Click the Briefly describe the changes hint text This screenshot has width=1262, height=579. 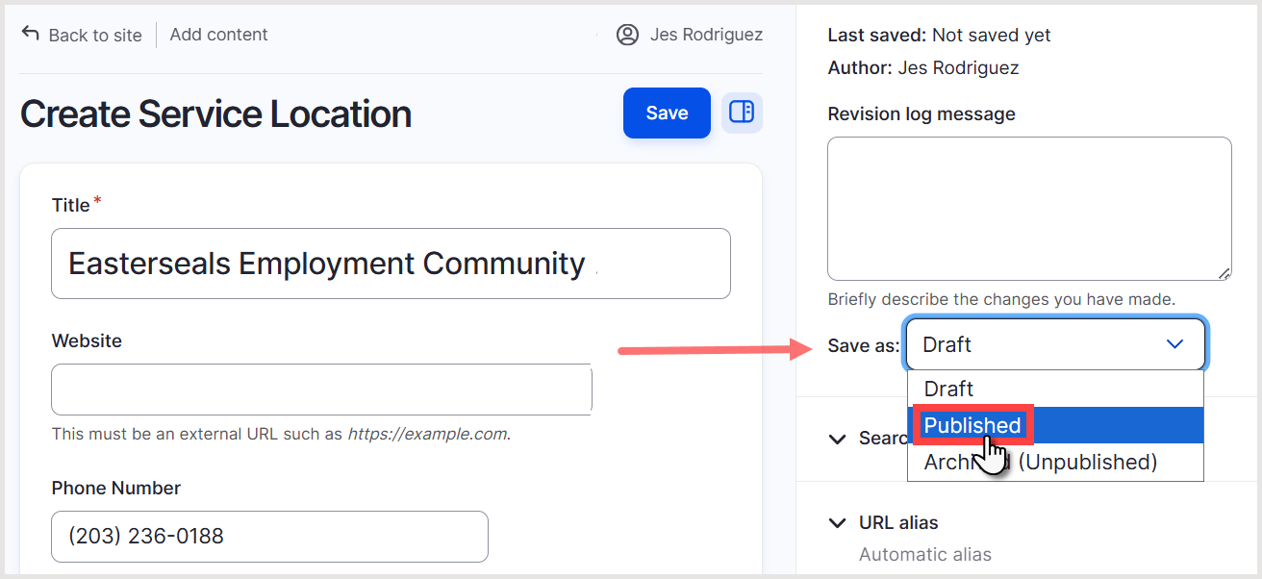pyautogui.click(x=1001, y=299)
